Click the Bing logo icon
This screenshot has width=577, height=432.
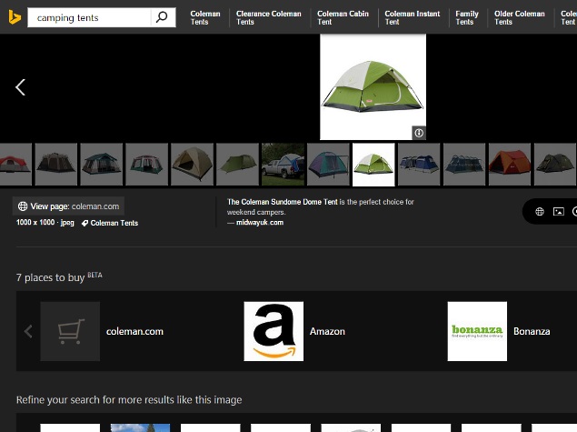(x=15, y=17)
